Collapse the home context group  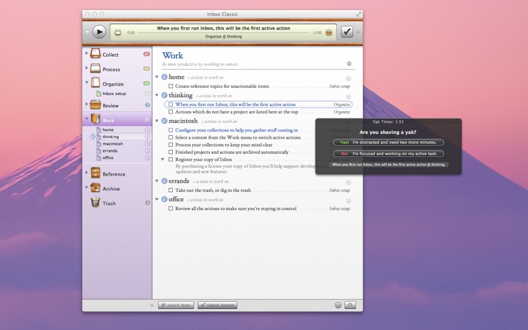[157, 77]
